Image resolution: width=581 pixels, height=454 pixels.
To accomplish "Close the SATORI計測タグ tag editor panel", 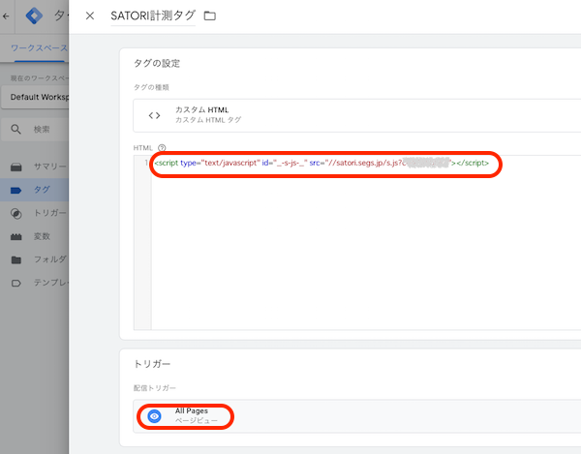I will point(90,15).
